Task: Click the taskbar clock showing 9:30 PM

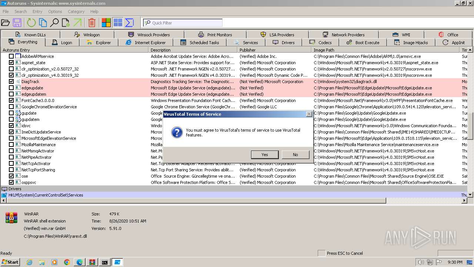Action: [455, 262]
